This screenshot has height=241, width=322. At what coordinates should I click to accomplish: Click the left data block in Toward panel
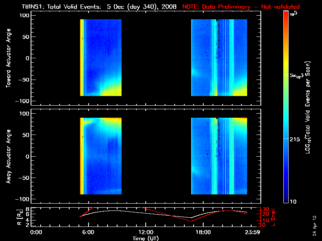point(101,57)
